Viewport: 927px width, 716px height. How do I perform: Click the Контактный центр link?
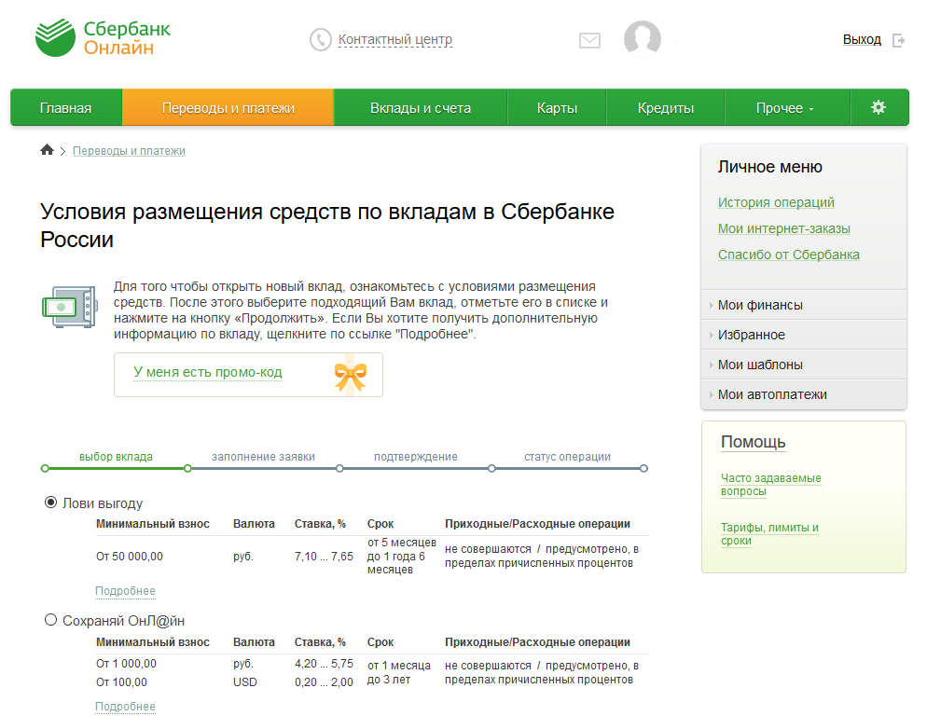394,39
